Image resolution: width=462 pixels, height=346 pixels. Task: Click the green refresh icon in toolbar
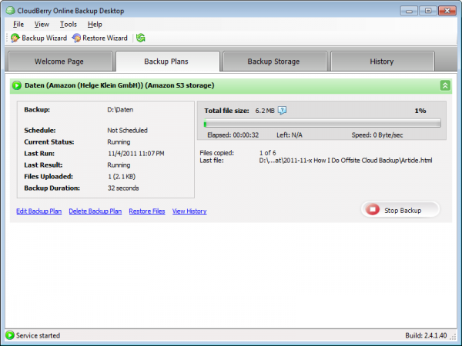coord(141,38)
